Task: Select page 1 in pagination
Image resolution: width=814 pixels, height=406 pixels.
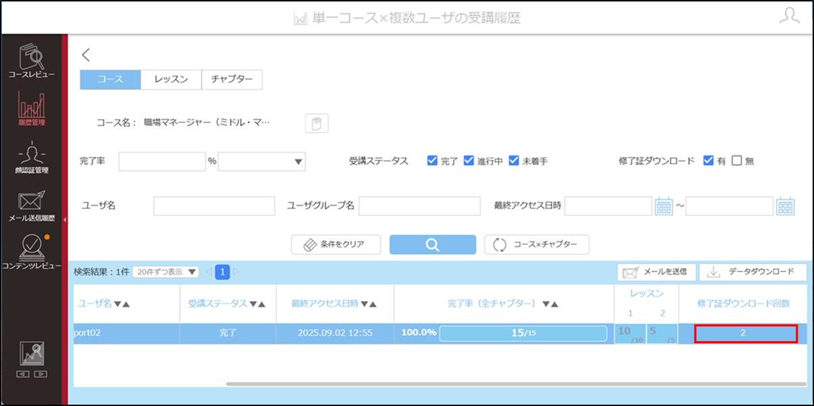Action: click(x=222, y=272)
